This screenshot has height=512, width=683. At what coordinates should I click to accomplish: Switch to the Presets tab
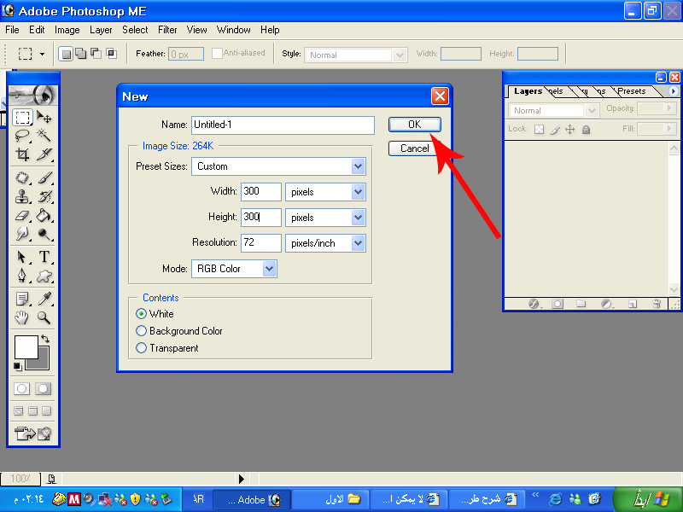[x=632, y=91]
